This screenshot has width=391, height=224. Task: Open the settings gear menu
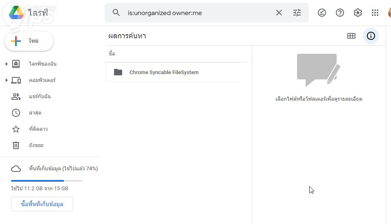point(358,13)
